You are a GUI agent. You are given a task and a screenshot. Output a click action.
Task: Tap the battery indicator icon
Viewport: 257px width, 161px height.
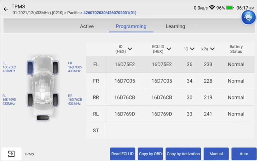pyautogui.click(x=230, y=8)
